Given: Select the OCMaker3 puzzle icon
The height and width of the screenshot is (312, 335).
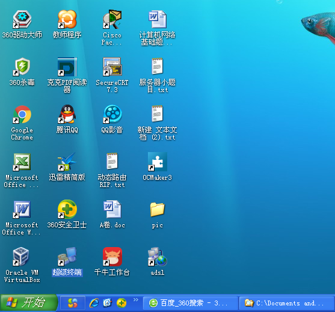Looking at the screenshot, I should [x=158, y=162].
